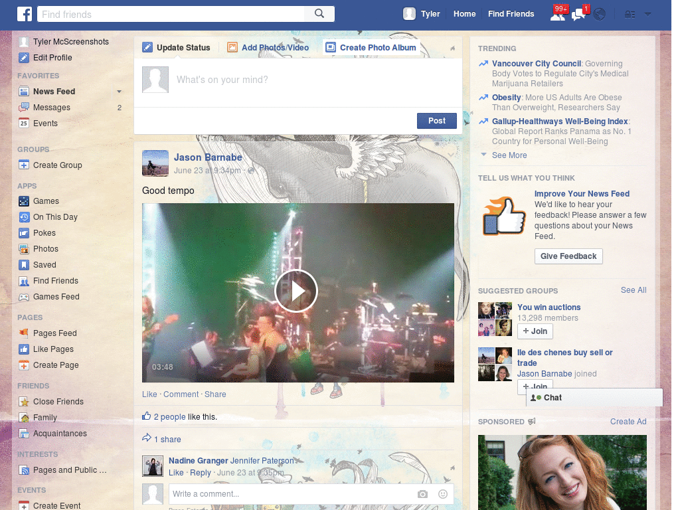The width and height of the screenshot is (680, 510).
Task: Click the Comment link under video
Action: [x=181, y=394]
